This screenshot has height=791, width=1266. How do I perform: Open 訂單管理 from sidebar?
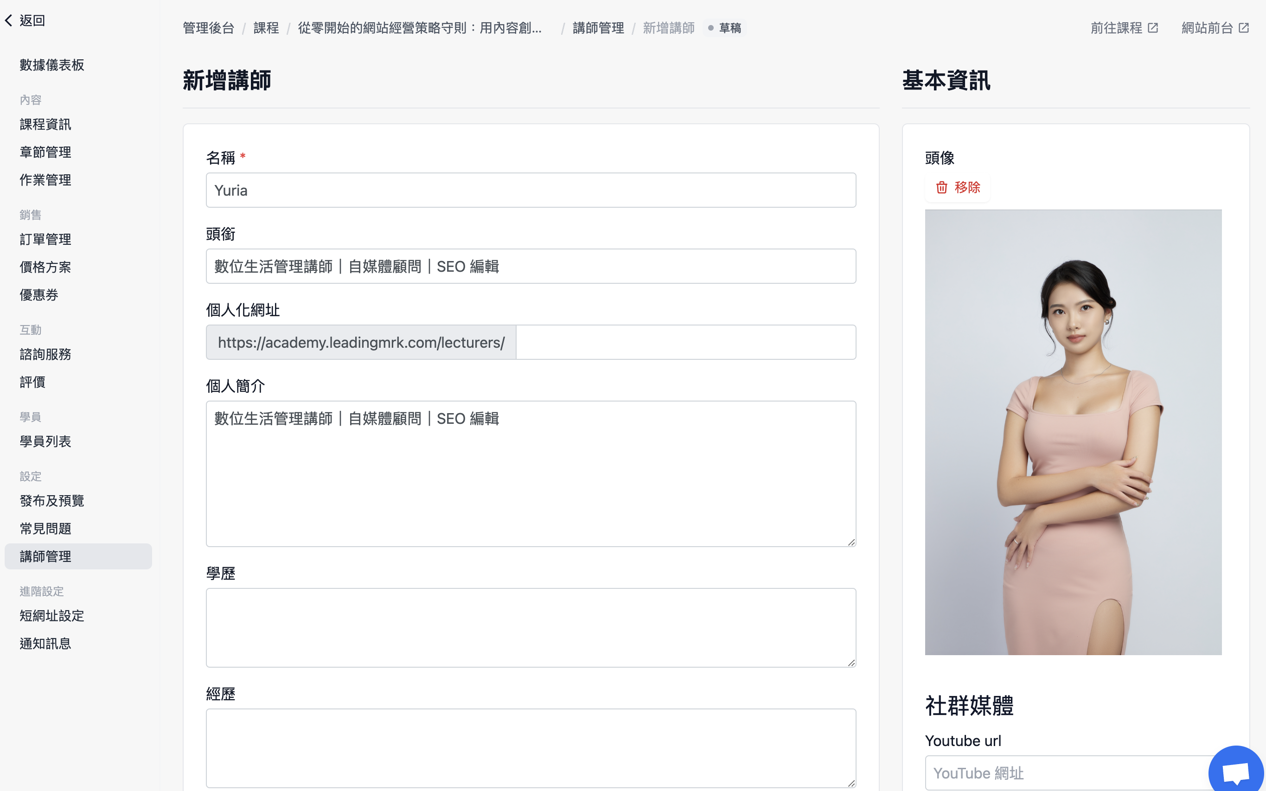pyautogui.click(x=45, y=240)
